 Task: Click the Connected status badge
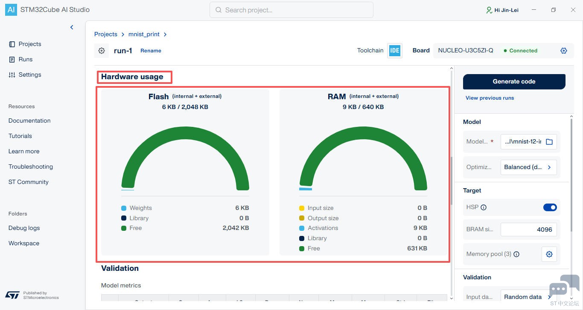[520, 51]
